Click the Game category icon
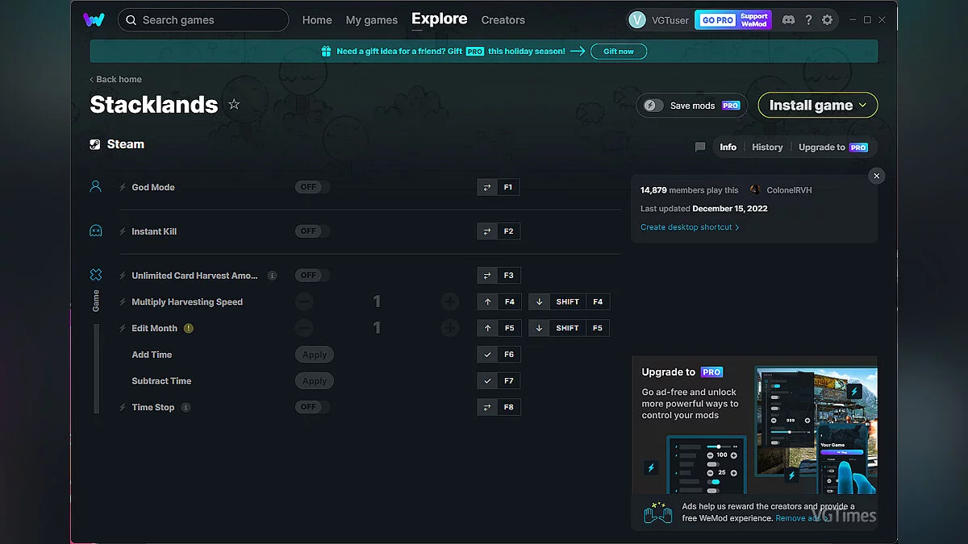 [x=96, y=275]
